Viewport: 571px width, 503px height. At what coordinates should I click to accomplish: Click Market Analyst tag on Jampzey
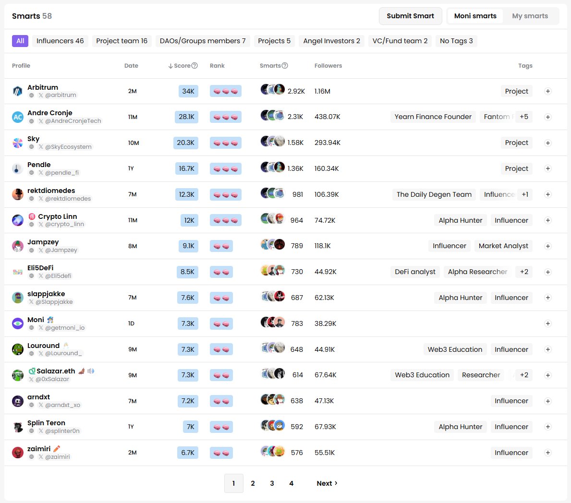coord(503,246)
